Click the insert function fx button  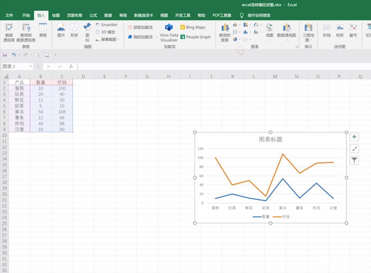point(71,67)
